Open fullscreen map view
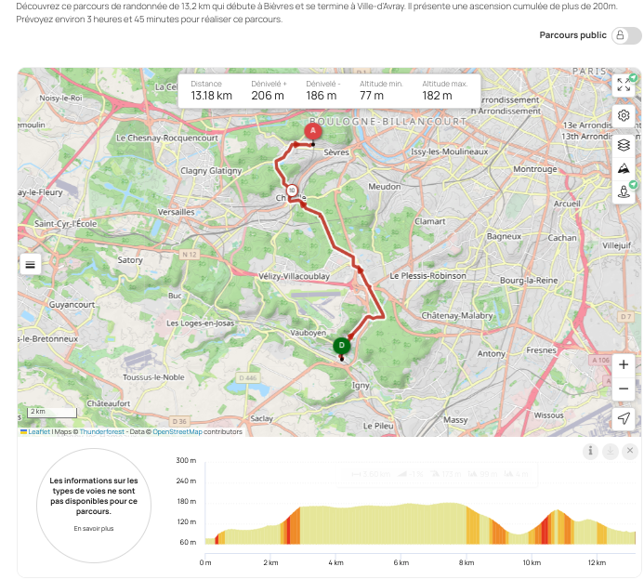644x580 pixels. pyautogui.click(x=624, y=85)
